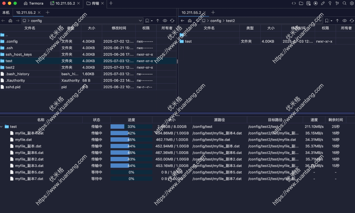Open the left pane path history dropdown
355x213 pixels.
(141, 21)
